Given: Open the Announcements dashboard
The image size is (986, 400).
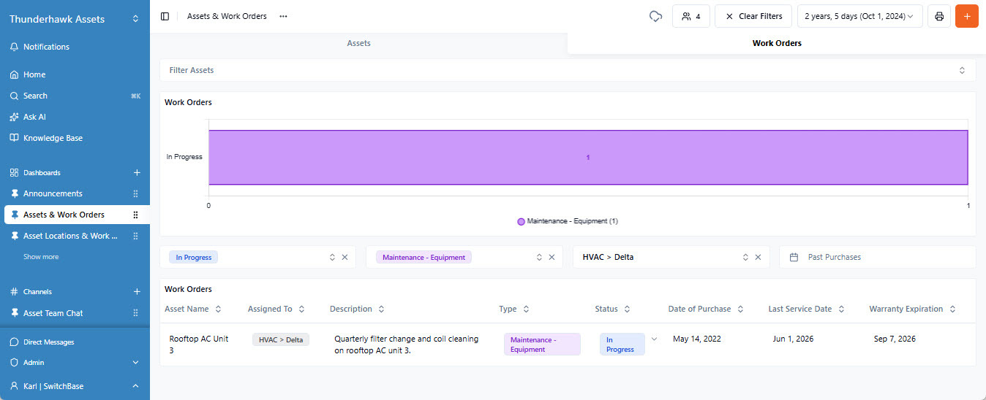Looking at the screenshot, I should pos(53,193).
